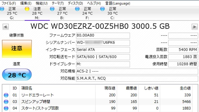Click the 28 °C temperature indicator
Viewport: 199px width, 112px height.
pyautogui.click(x=17, y=75)
